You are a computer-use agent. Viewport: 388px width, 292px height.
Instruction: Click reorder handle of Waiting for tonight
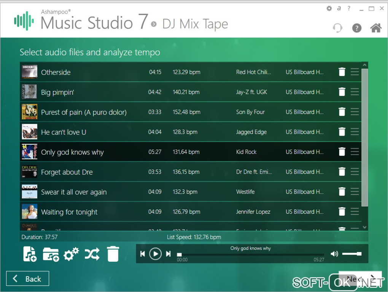[x=355, y=212]
